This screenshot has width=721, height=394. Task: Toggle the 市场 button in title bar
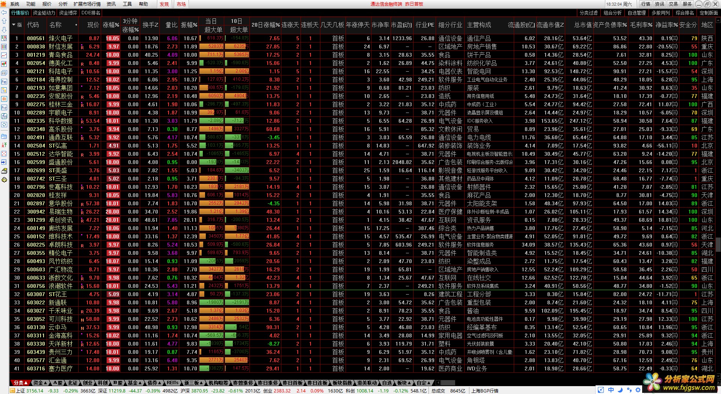pyautogui.click(x=181, y=4)
